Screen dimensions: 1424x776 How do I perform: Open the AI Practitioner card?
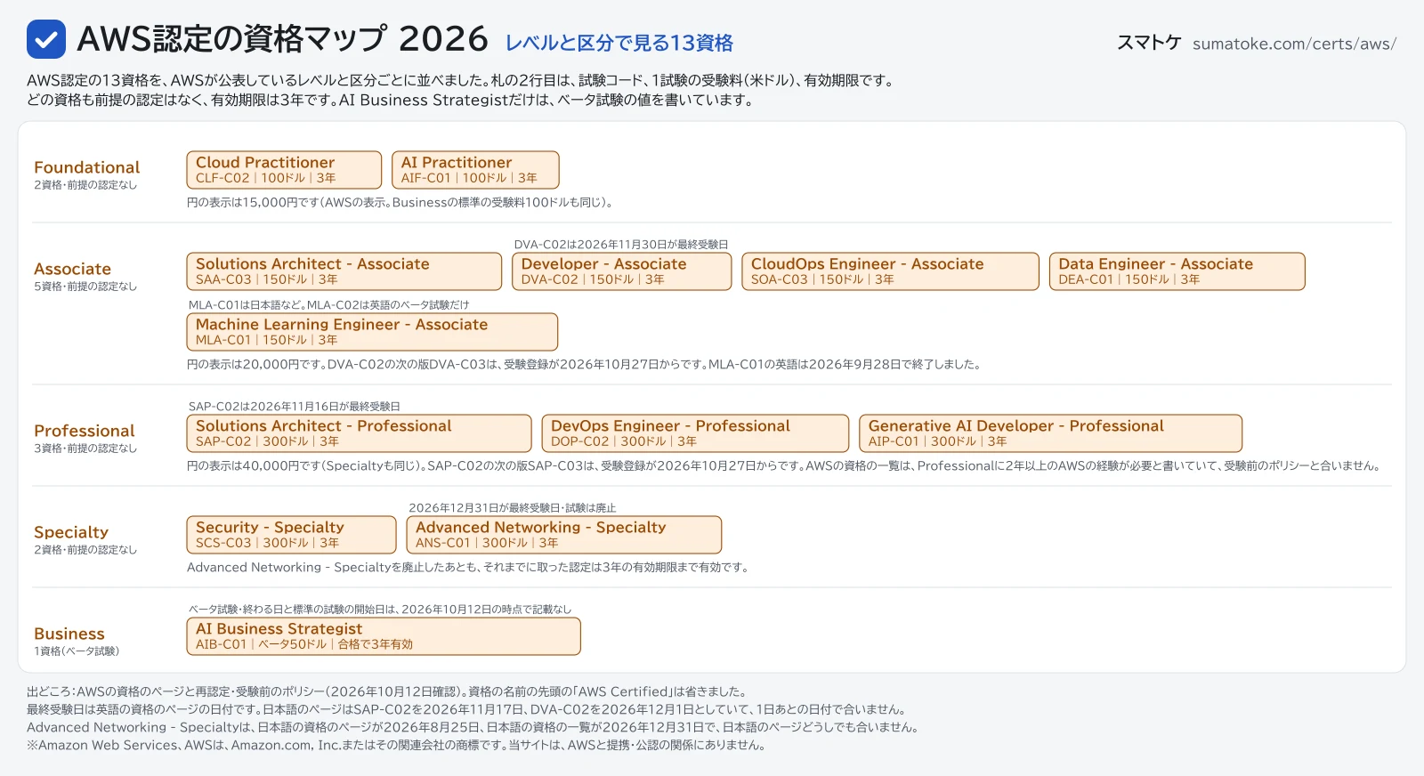pyautogui.click(x=475, y=170)
